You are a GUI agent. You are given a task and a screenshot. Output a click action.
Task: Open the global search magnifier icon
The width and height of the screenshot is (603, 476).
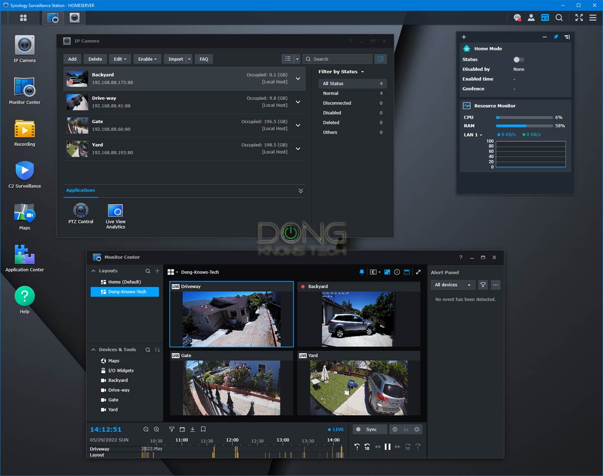click(559, 18)
